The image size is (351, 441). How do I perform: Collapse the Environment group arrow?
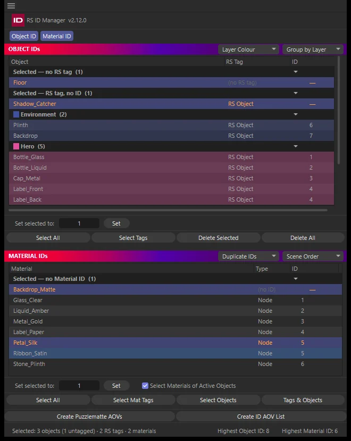tap(296, 114)
